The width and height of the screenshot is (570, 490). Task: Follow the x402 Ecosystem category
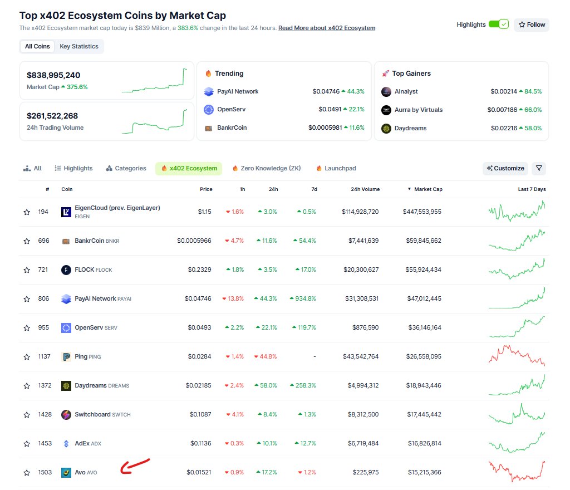pos(532,24)
